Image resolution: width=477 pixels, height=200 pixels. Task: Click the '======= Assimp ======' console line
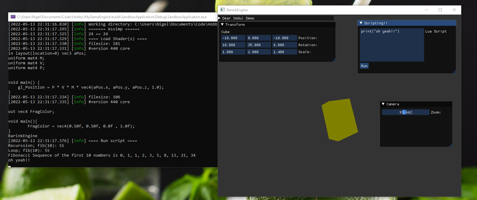(74, 29)
